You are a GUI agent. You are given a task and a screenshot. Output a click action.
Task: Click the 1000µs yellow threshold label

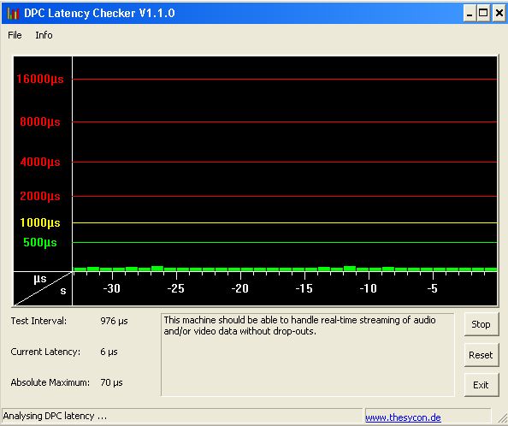[x=40, y=222]
